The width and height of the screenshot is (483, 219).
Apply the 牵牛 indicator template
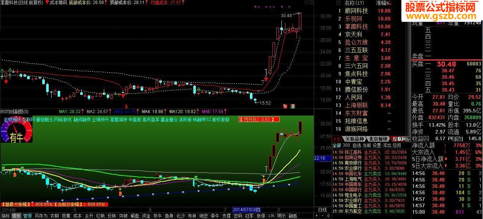pos(215,216)
